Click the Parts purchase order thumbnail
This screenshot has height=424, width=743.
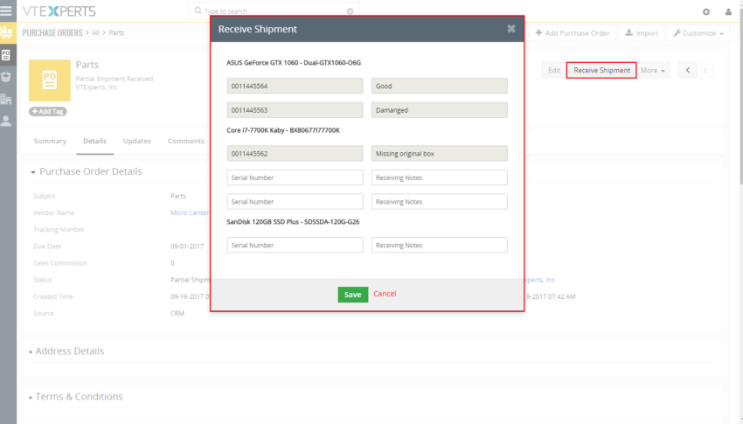[50, 80]
